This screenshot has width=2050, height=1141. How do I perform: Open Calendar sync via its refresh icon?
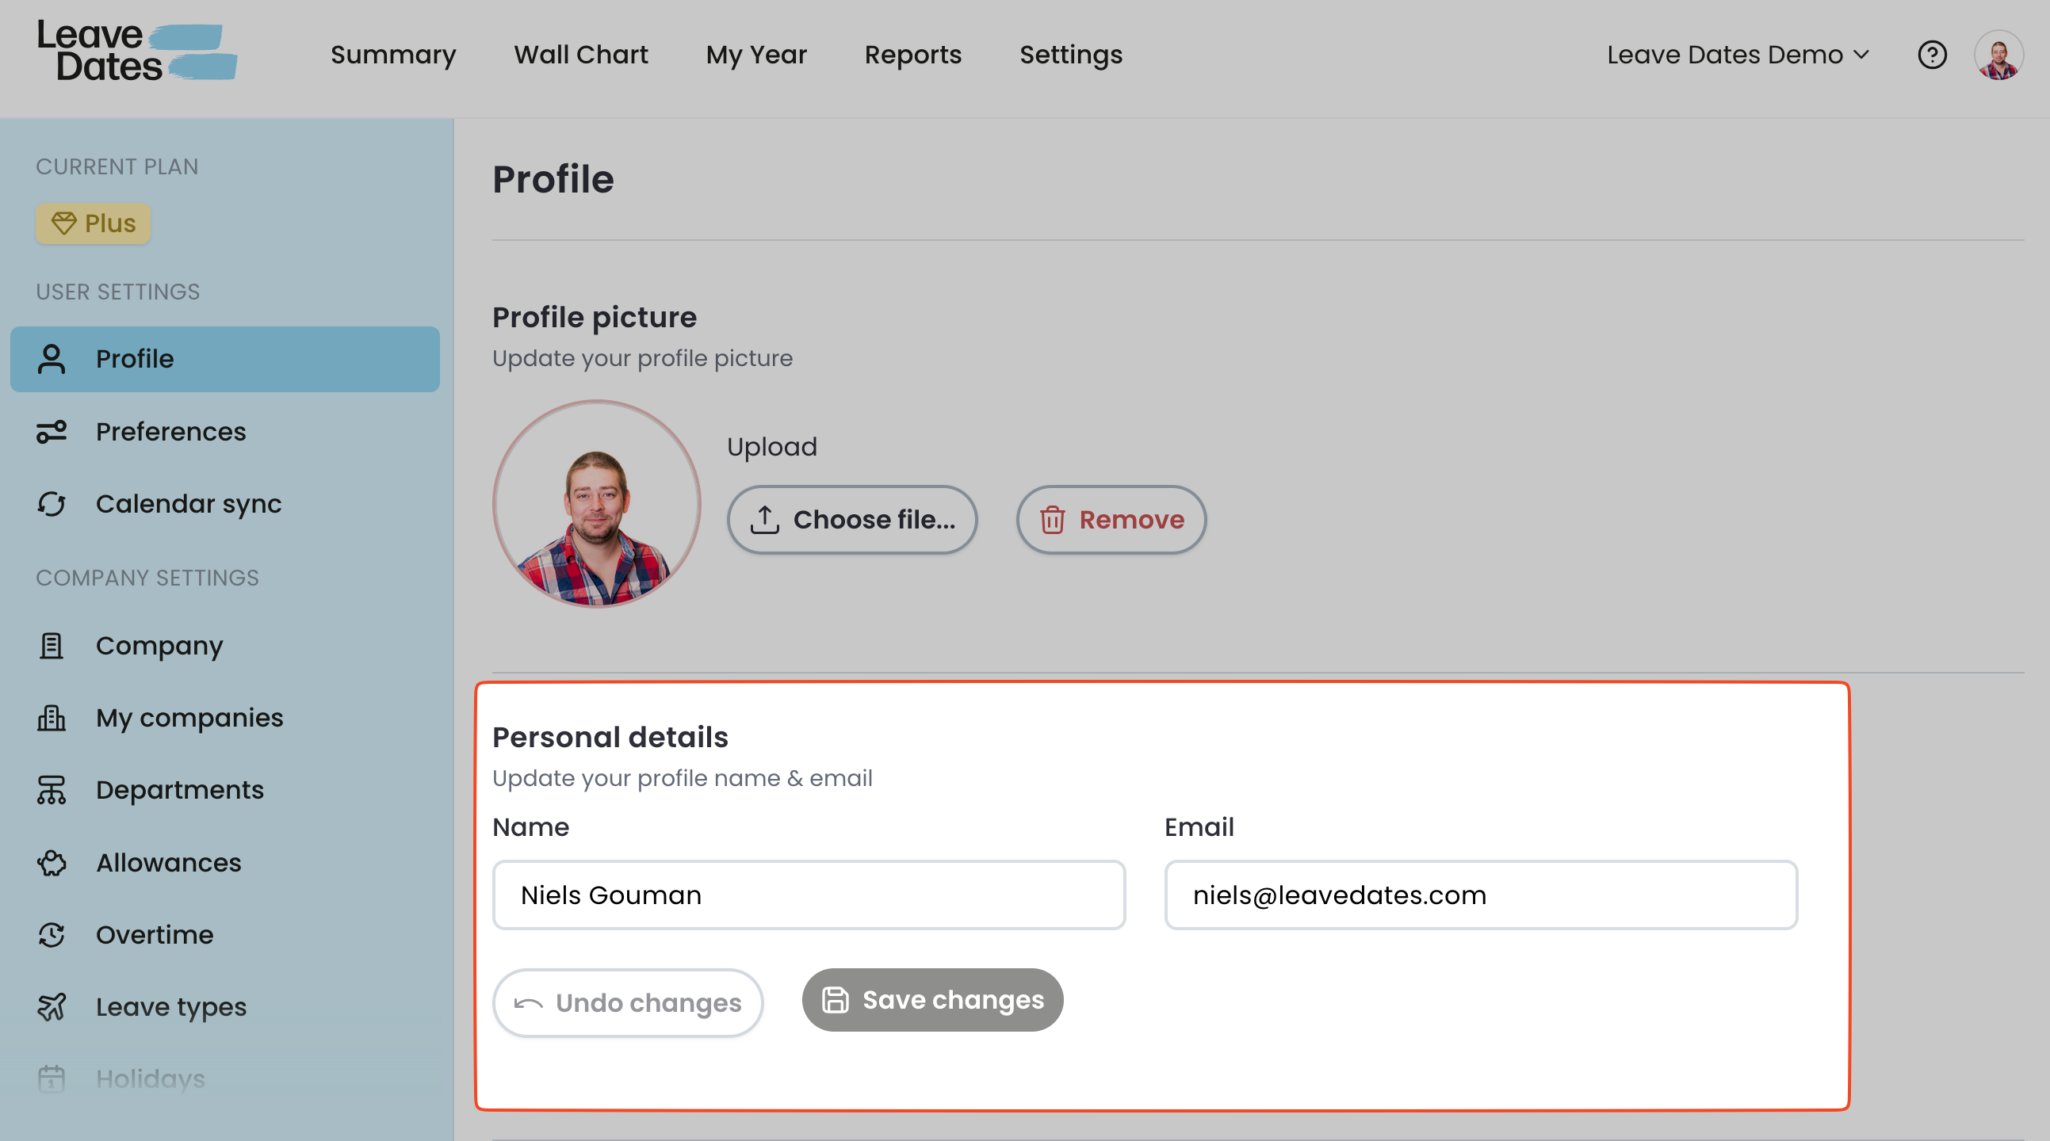[x=52, y=504]
